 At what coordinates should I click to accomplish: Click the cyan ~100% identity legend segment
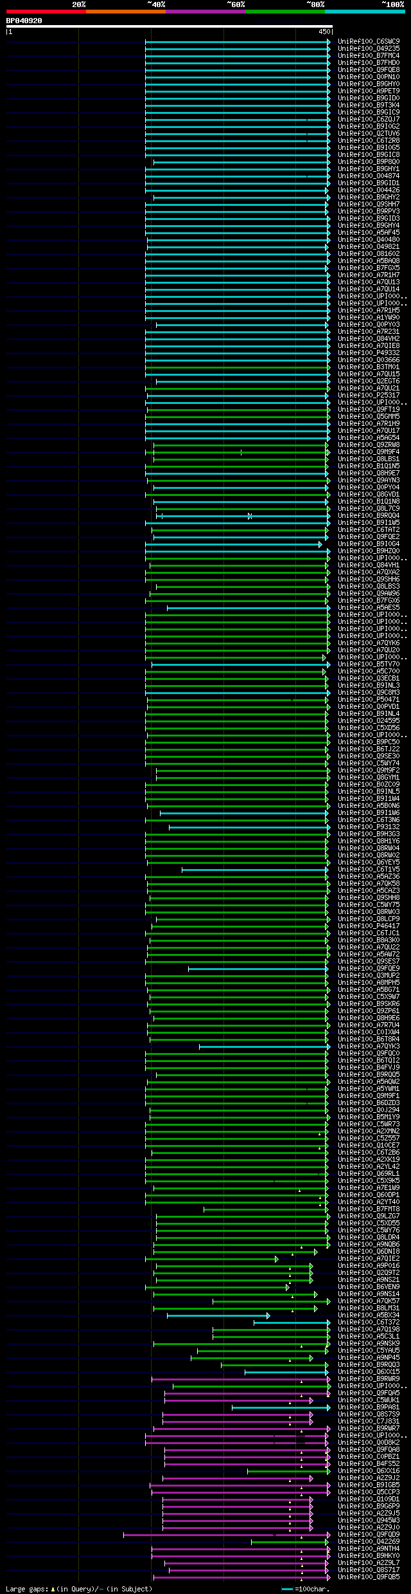coord(365,12)
